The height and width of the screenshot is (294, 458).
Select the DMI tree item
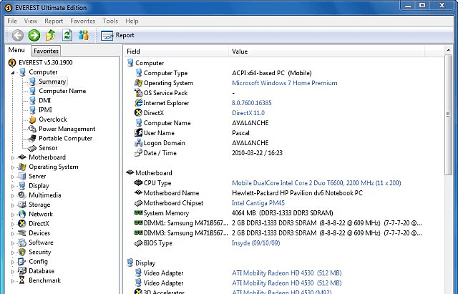44,101
